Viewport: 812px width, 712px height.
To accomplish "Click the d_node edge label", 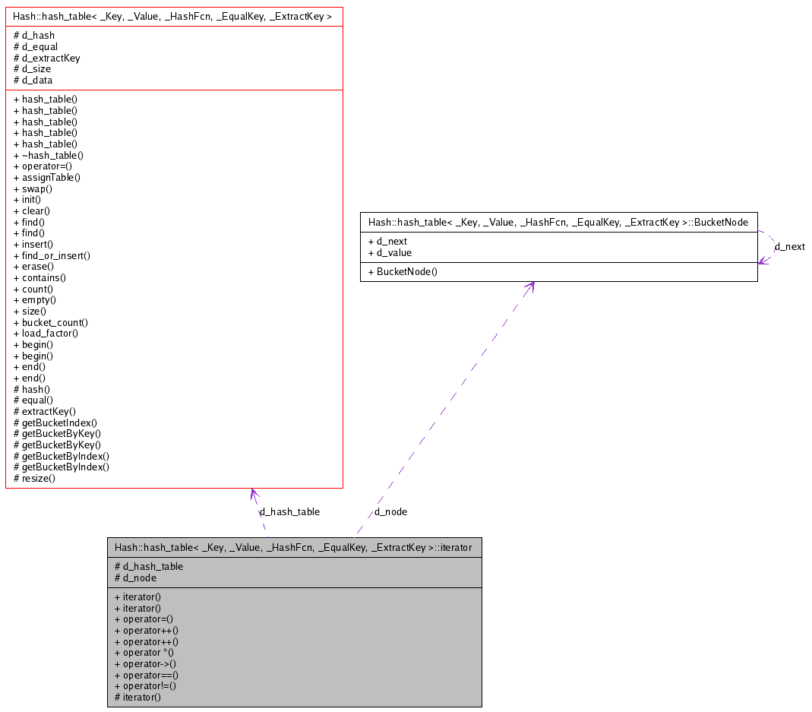I will coord(390,512).
